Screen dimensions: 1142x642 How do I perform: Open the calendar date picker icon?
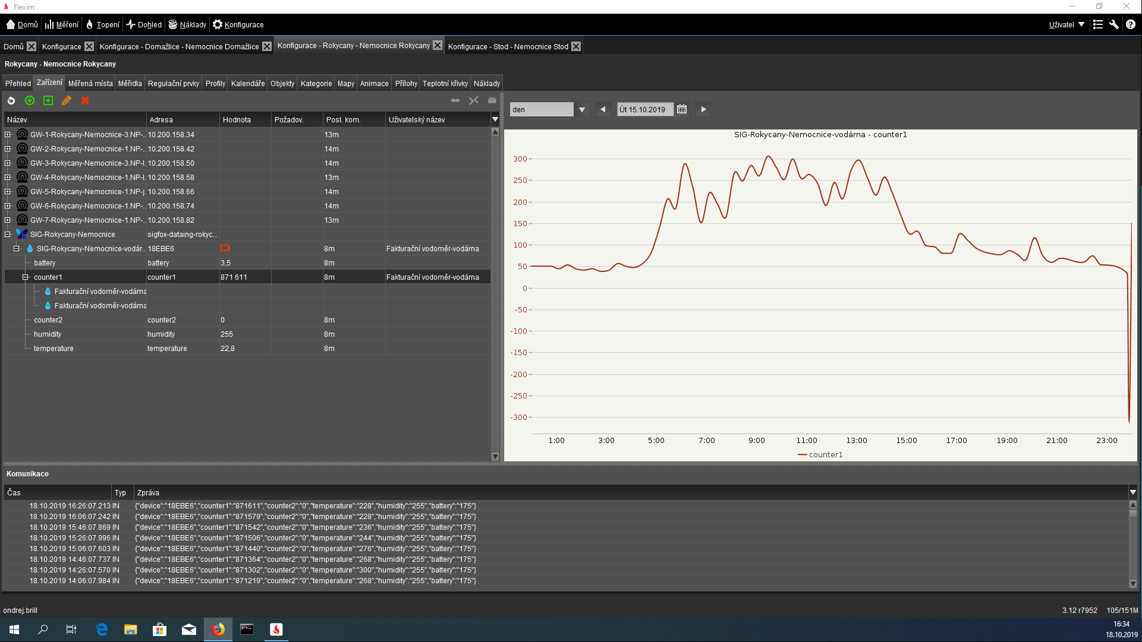[682, 109]
